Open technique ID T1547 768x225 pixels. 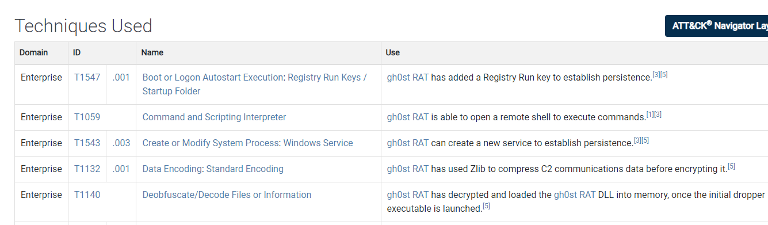pos(87,77)
